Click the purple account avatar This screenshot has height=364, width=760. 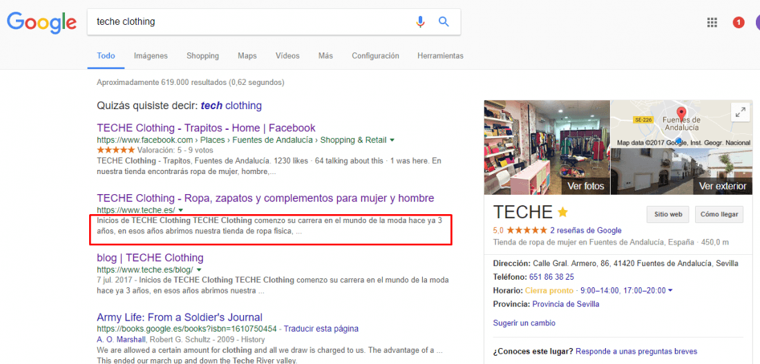point(757,22)
